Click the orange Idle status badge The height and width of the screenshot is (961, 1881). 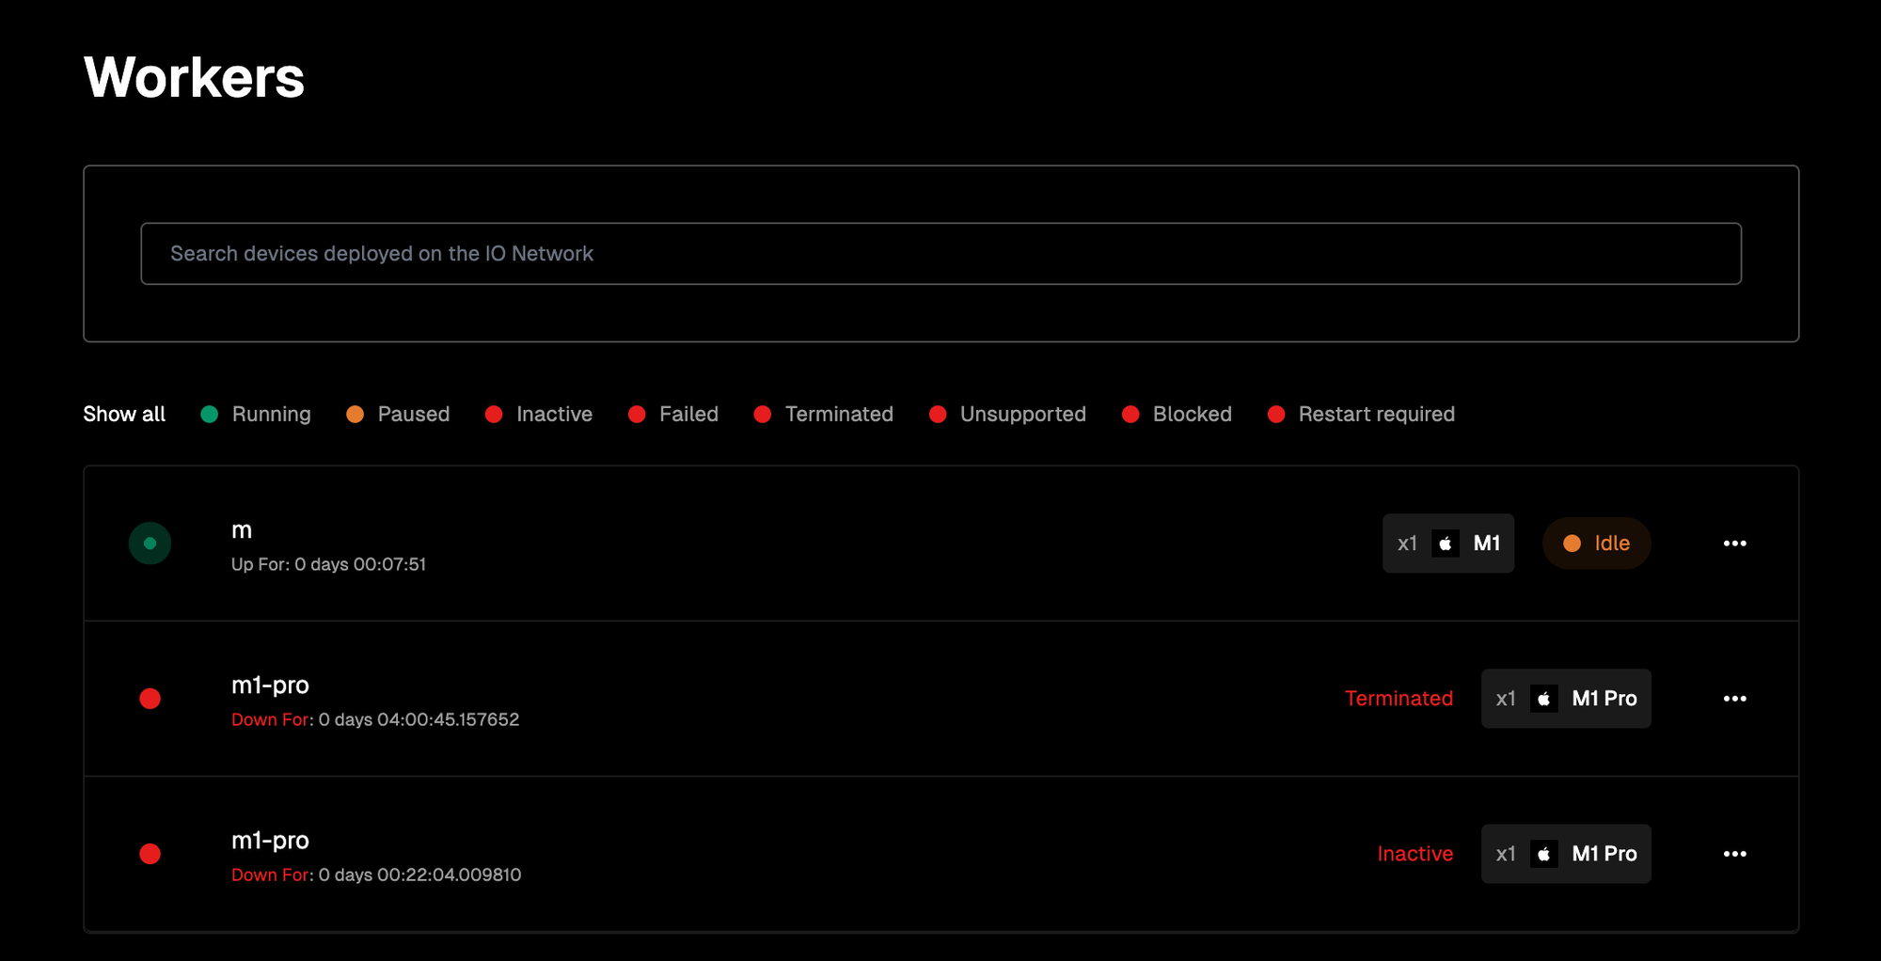1596,544
